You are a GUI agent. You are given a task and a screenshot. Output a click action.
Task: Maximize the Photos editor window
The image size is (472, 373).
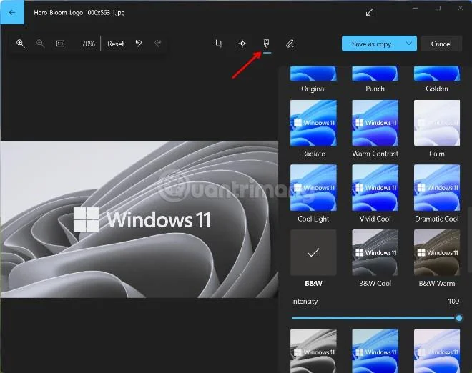pos(438,8)
